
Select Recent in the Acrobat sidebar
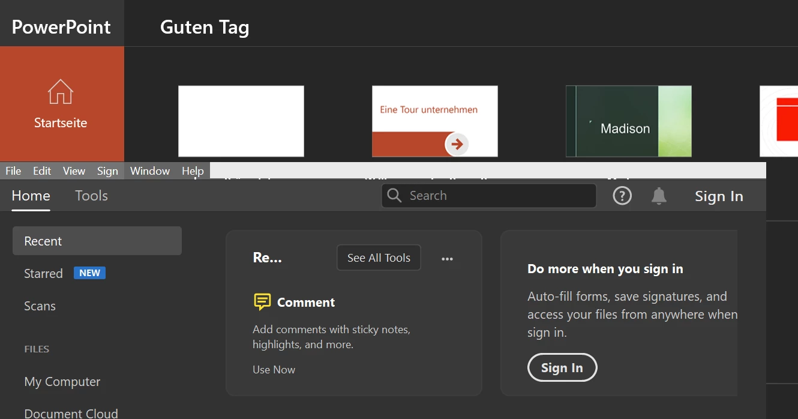click(x=97, y=241)
